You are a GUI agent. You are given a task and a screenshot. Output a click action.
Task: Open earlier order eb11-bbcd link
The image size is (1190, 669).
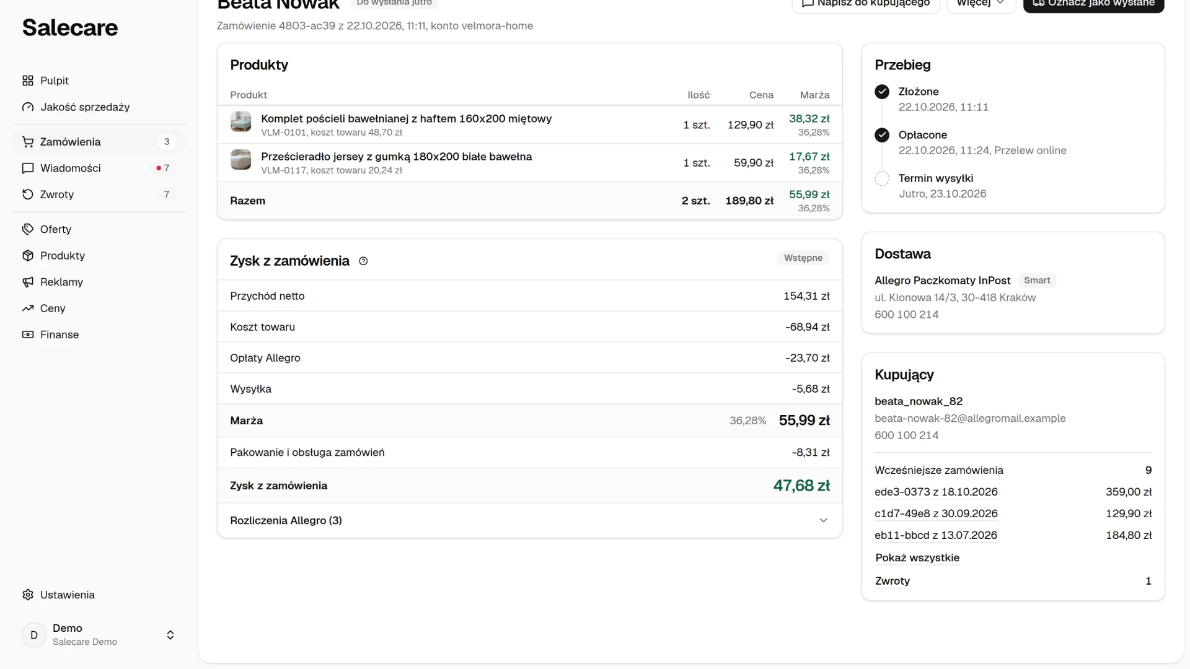[x=936, y=535]
